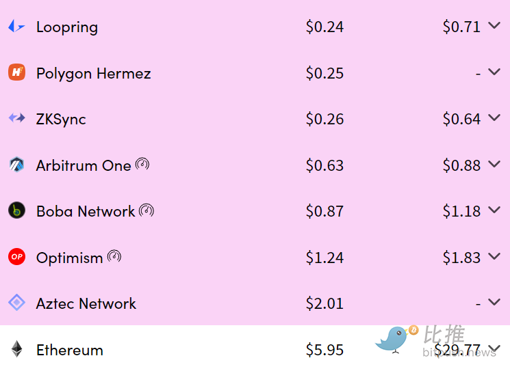
Task: Expand the Boba Network row chevron
Action: point(494,210)
